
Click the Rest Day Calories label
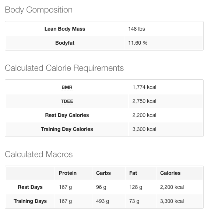point(67,115)
